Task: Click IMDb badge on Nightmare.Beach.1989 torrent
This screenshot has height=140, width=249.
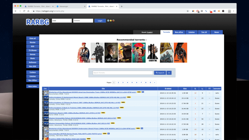Action: 103,113
